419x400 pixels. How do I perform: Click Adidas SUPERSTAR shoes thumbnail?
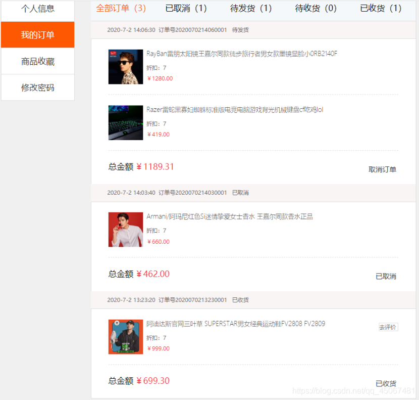pyautogui.click(x=126, y=337)
